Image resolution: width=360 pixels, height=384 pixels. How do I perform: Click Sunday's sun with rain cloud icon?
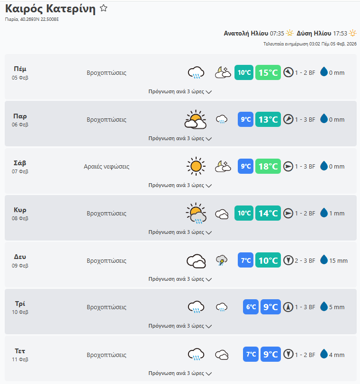pyautogui.click(x=196, y=214)
